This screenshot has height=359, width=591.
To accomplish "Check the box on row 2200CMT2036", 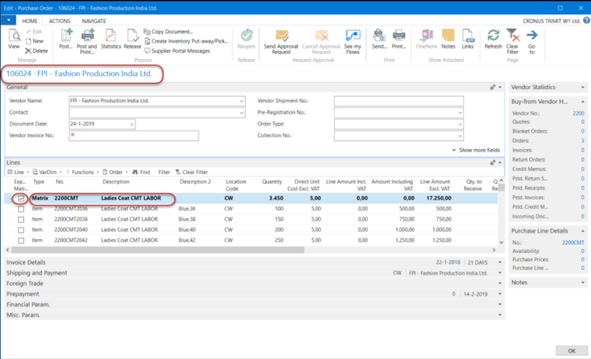I will pyautogui.click(x=21, y=209).
